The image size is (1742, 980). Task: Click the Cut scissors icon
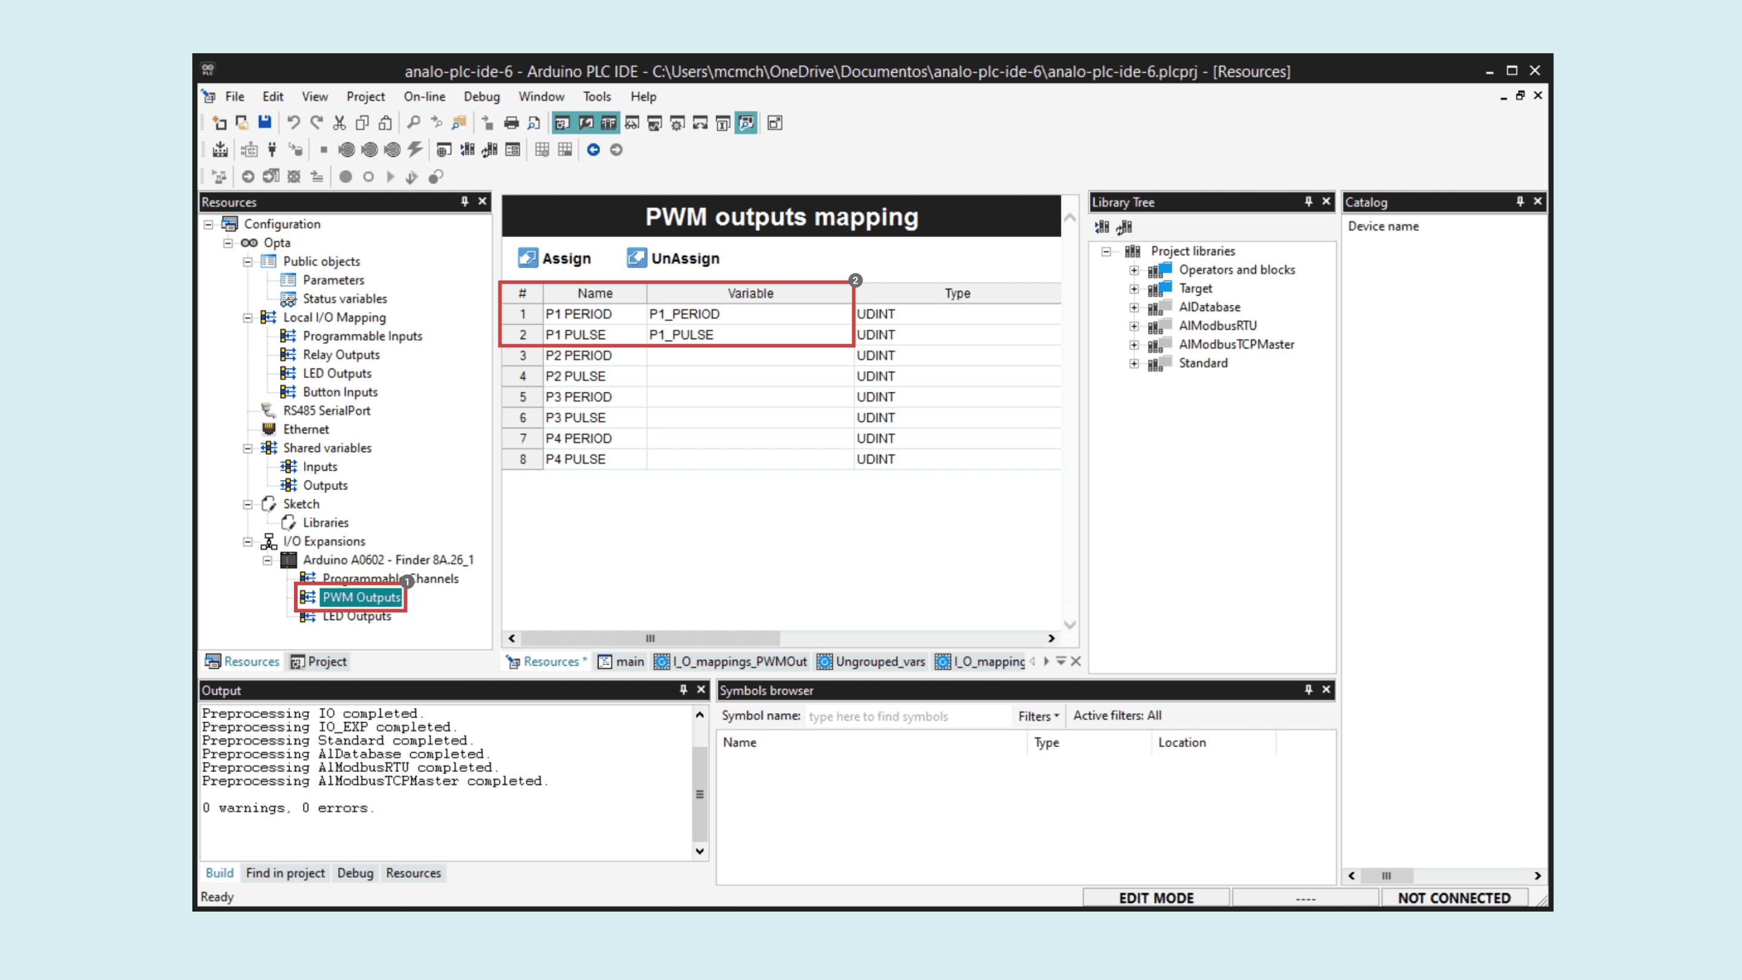coord(339,122)
